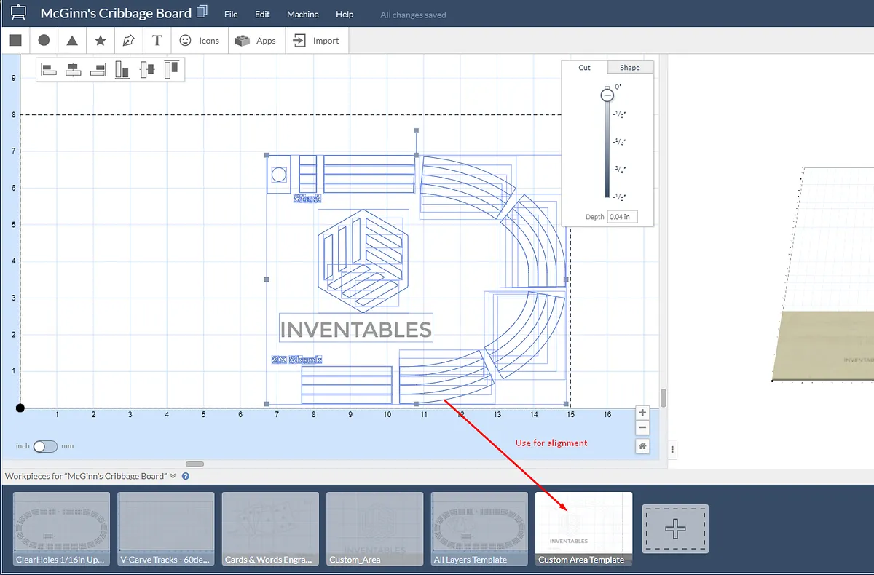Add a new workpiece
The width and height of the screenshot is (874, 575).
(675, 529)
